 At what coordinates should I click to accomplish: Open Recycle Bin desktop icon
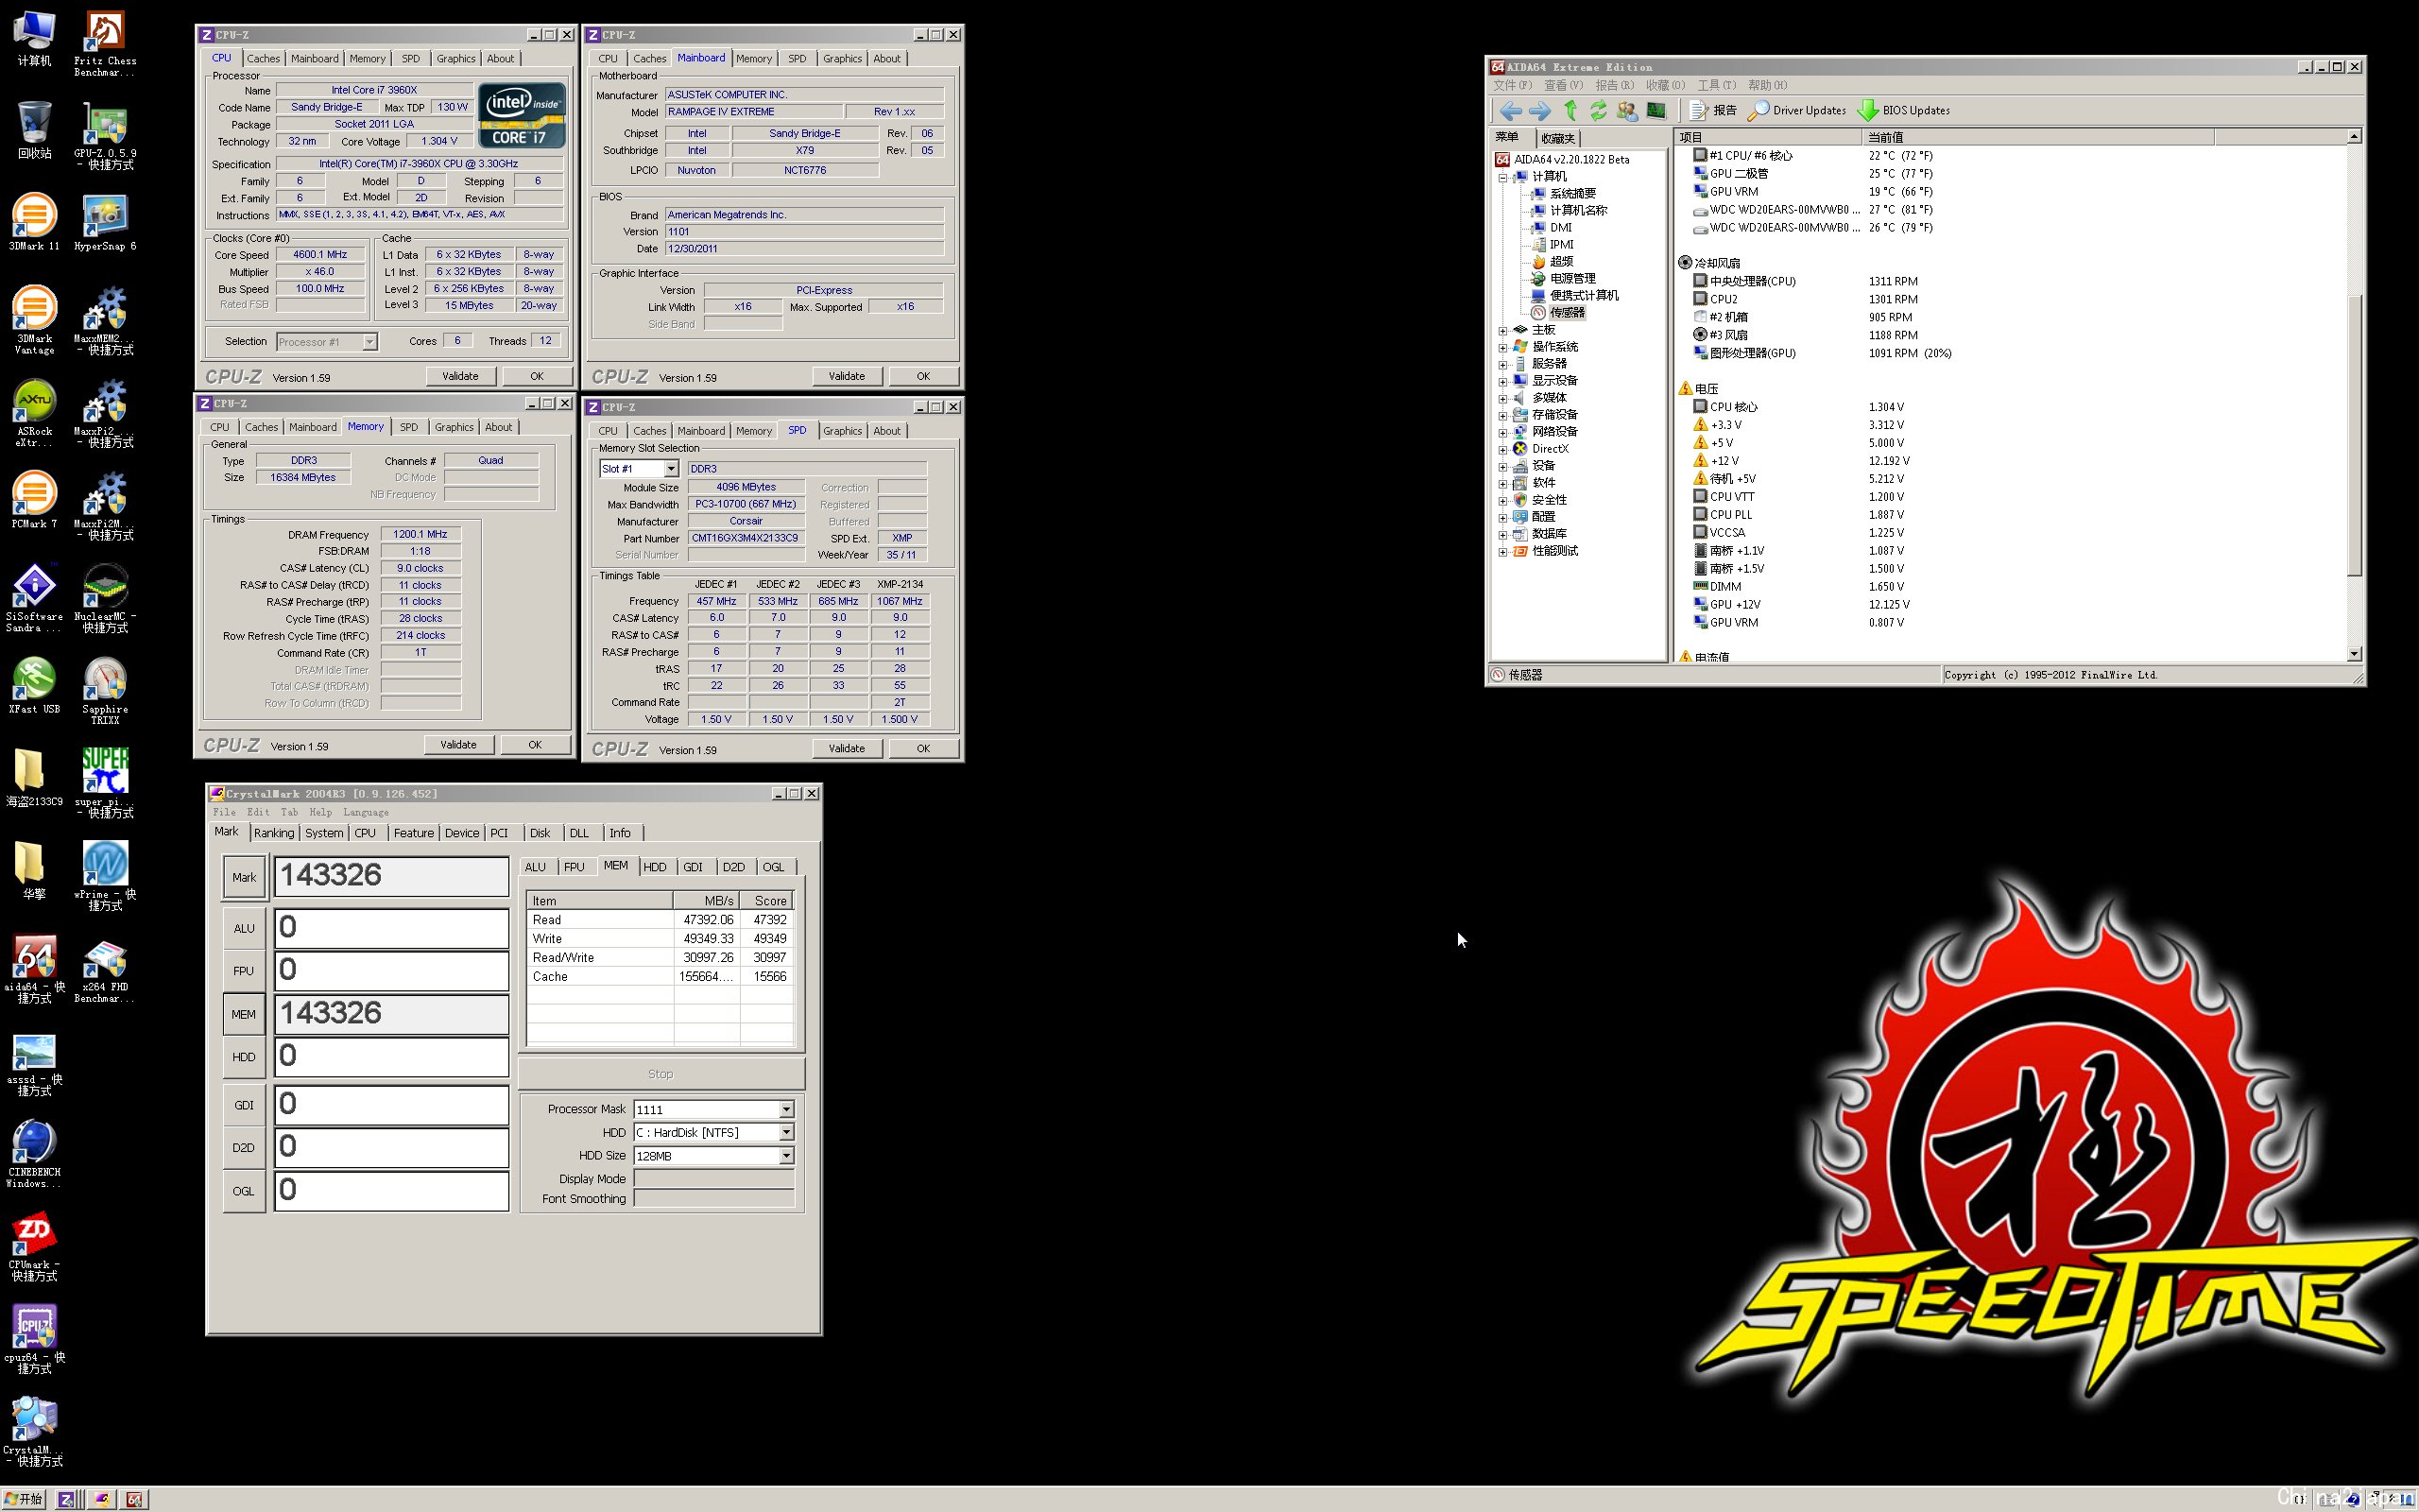click(x=34, y=131)
